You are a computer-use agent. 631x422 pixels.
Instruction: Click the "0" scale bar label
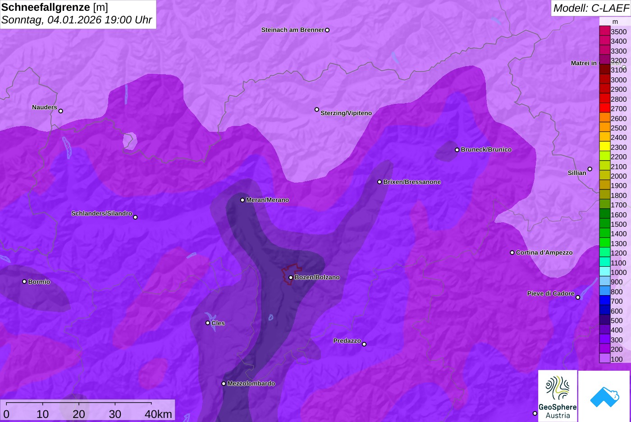tap(6, 414)
